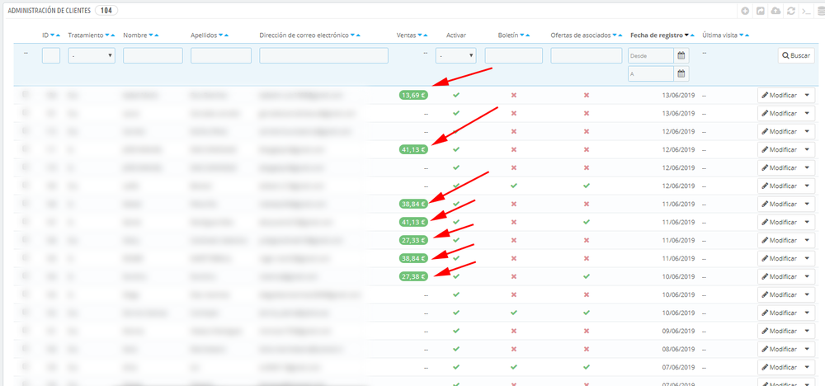Open the SQL query prompt icon
Image resolution: width=825 pixels, height=386 pixels.
tap(805, 11)
